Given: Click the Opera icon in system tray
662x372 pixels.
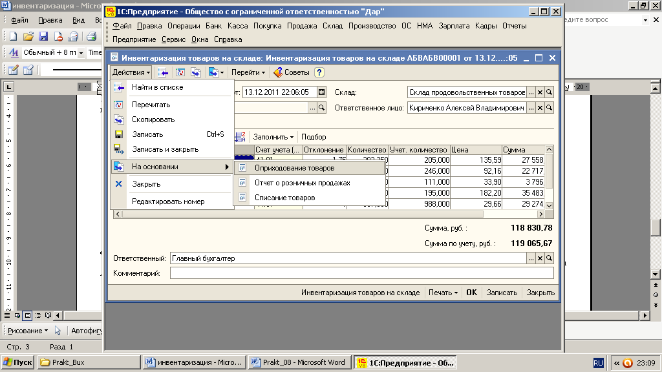Looking at the screenshot, I should coord(628,363).
